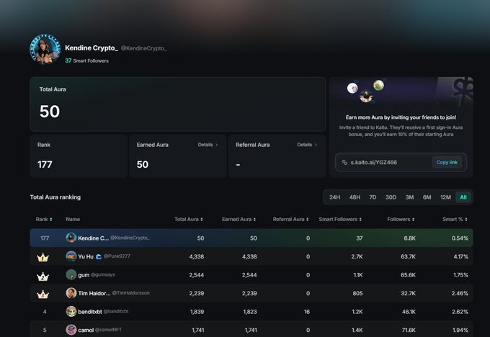Click the @KendineCrypto_ handle in header
This screenshot has height=337, width=490.
click(143, 48)
